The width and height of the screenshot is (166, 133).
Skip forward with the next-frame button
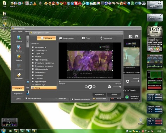[x=94, y=87]
